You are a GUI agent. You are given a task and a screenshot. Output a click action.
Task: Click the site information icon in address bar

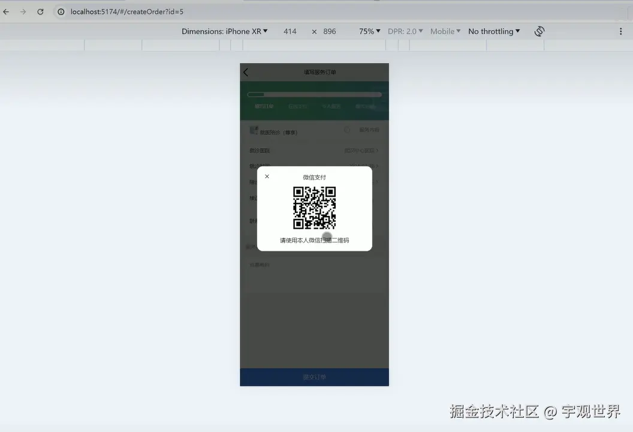click(x=61, y=12)
